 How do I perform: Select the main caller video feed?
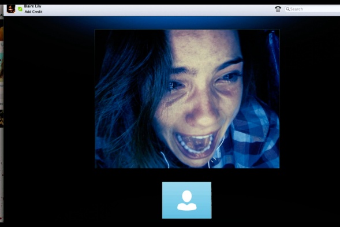[x=187, y=99]
